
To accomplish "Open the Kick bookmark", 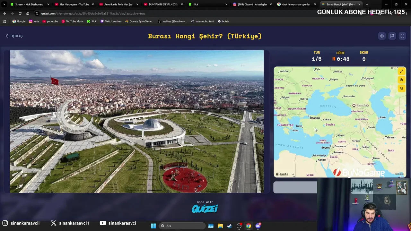I will point(92,21).
